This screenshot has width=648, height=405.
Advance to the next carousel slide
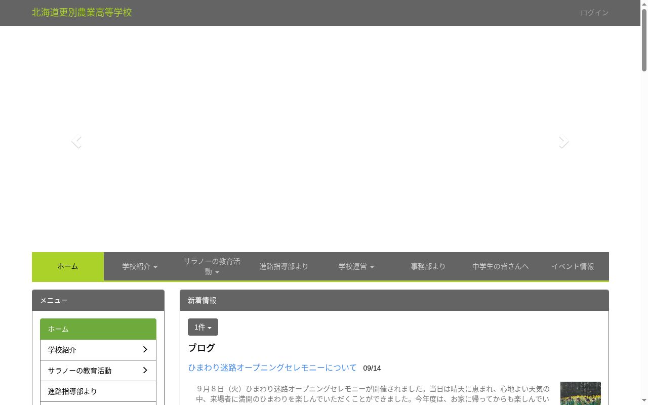pyautogui.click(x=564, y=141)
